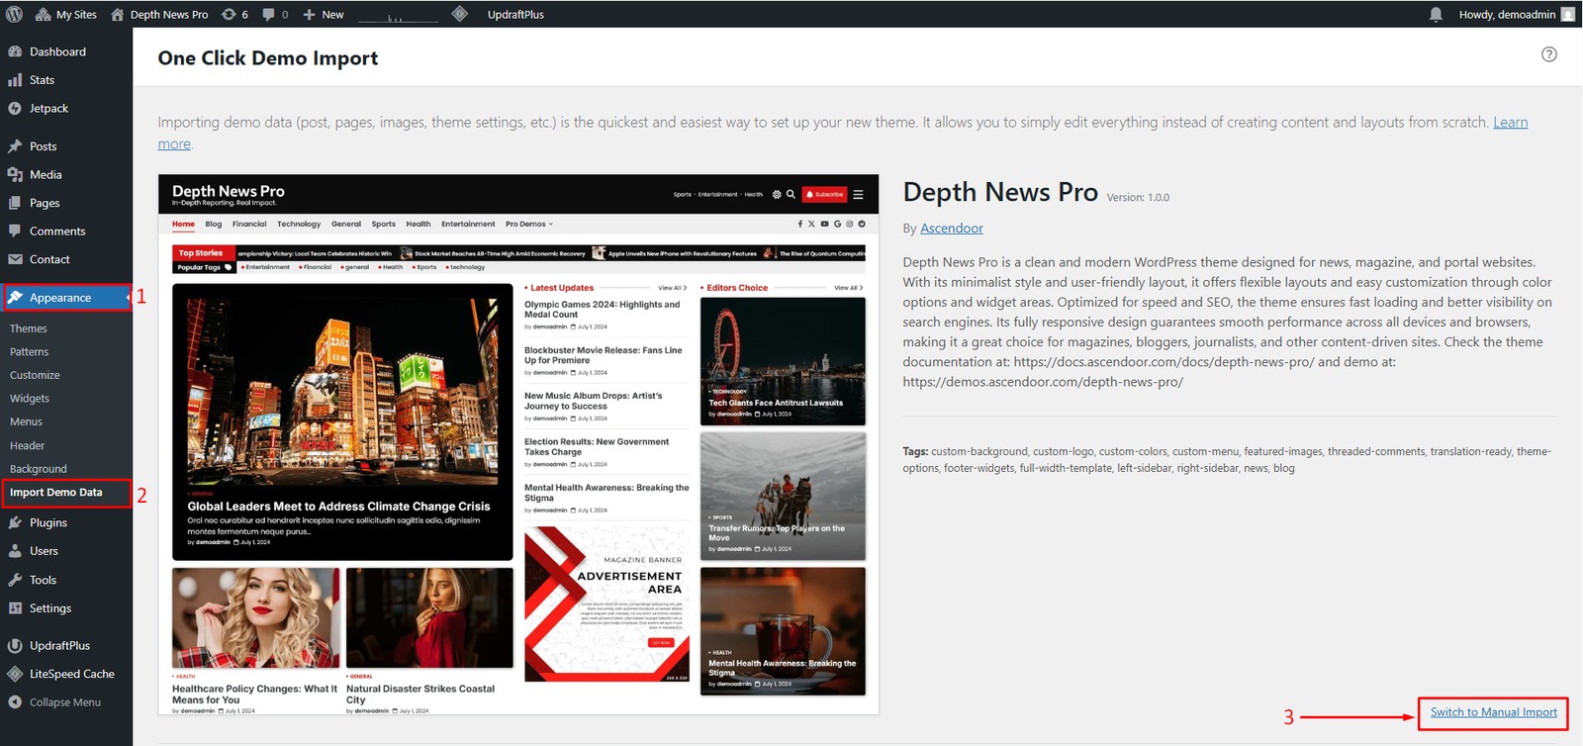
Task: Click the notification bell icon
Action: click(x=1436, y=14)
